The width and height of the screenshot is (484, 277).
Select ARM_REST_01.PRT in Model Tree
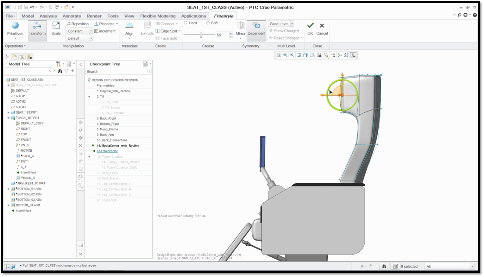tap(31, 183)
